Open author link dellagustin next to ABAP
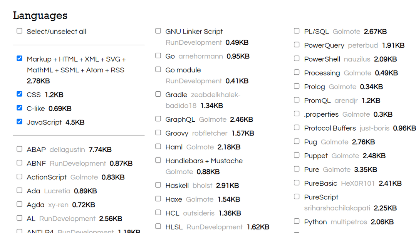Screen dimensions: 416x233 [x=67, y=149]
